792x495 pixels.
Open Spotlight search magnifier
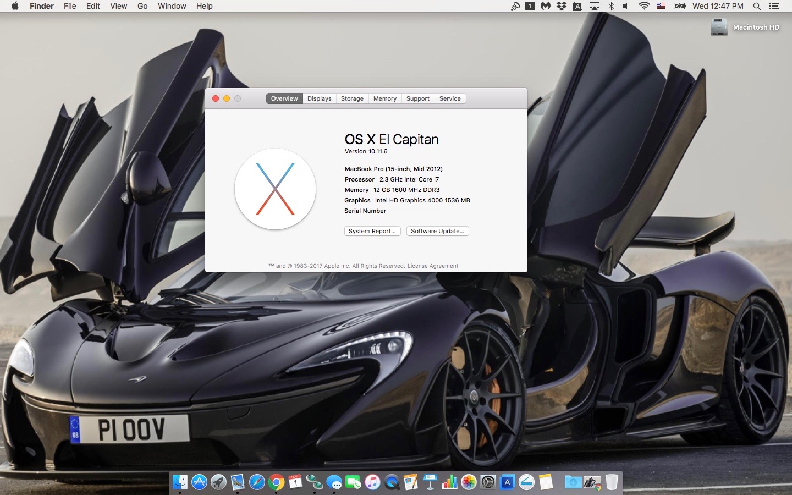[x=757, y=6]
